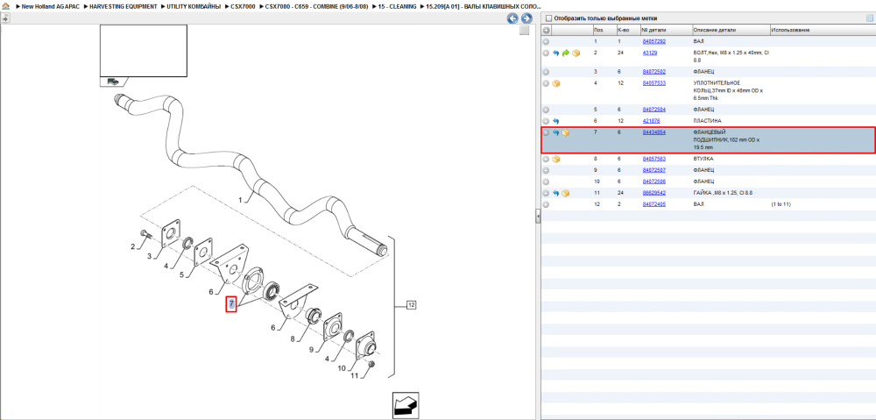Open part number link 84072502
The width and height of the screenshot is (876, 420).
coord(654,72)
